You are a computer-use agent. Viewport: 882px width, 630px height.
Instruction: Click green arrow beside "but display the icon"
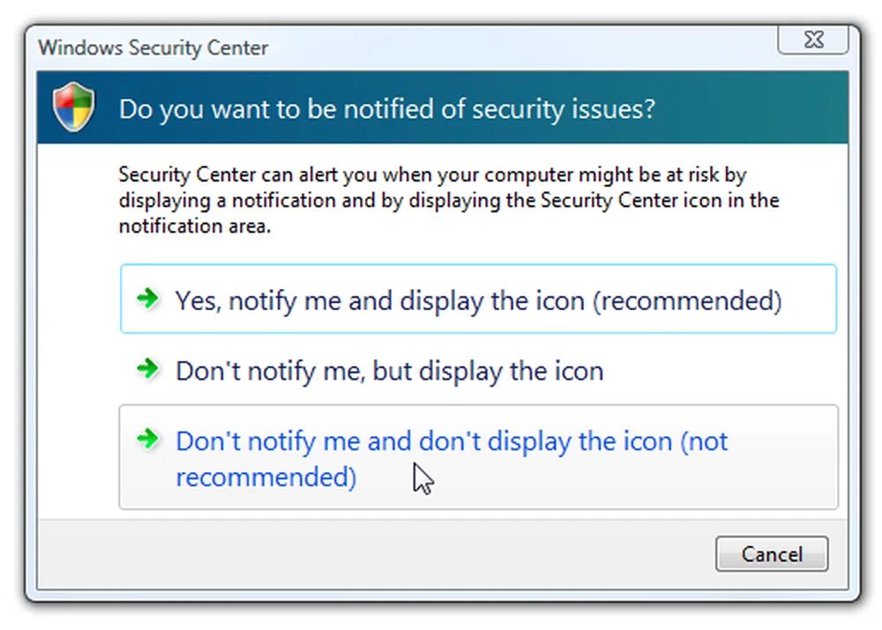pyautogui.click(x=148, y=368)
